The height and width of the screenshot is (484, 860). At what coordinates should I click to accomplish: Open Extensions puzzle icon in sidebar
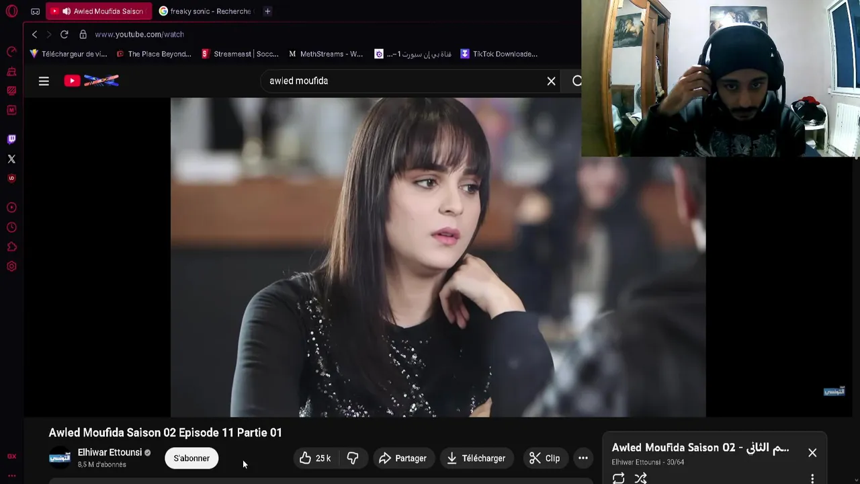click(11, 247)
